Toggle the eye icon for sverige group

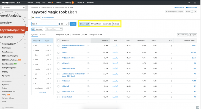tap(51, 50)
